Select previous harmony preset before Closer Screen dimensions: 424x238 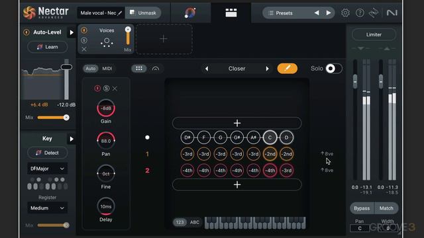[207, 69]
